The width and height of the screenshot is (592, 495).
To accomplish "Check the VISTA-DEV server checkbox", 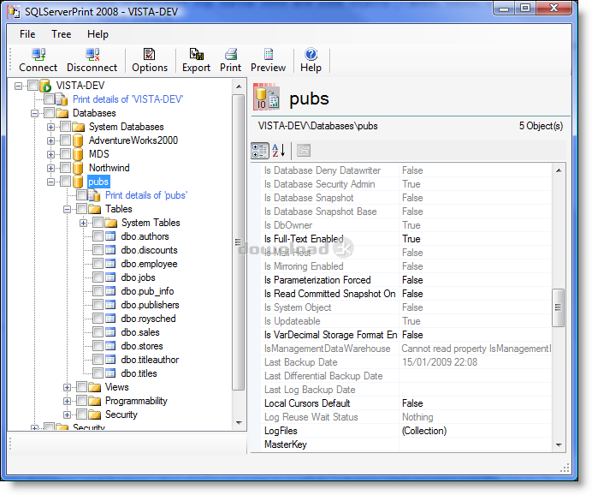I will tap(33, 86).
